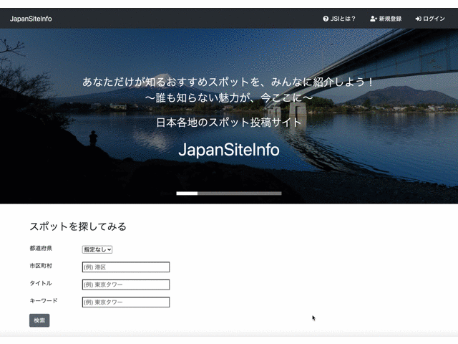Focus the 市区町村 input field
458x344 pixels.
[x=126, y=267]
